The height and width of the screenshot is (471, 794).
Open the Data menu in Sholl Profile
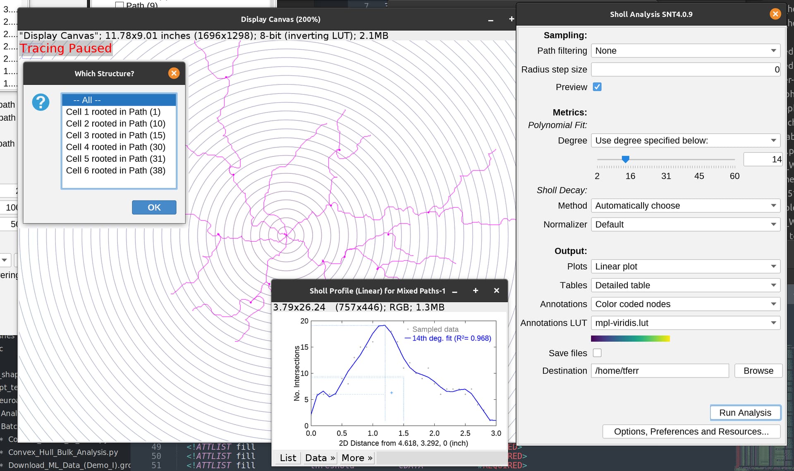pos(318,457)
